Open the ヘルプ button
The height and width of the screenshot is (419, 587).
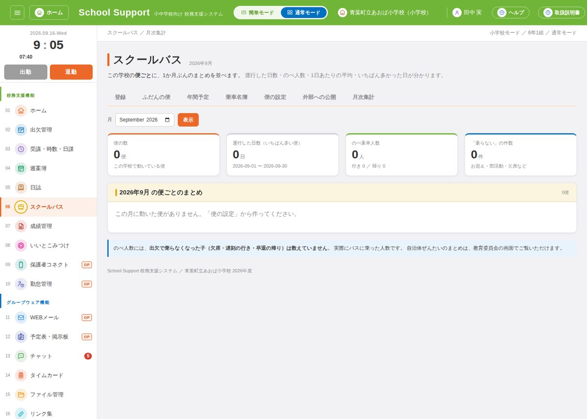pyautogui.click(x=510, y=12)
